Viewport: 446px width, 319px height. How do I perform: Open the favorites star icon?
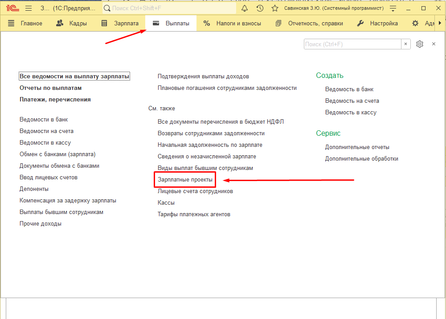point(275,8)
